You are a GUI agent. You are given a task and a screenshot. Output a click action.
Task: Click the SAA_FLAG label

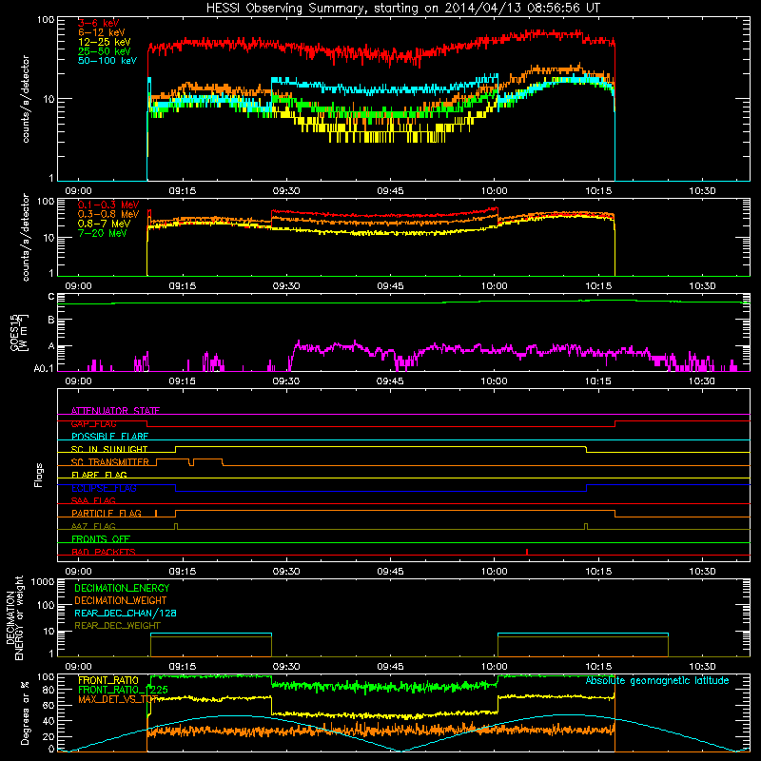click(x=93, y=501)
